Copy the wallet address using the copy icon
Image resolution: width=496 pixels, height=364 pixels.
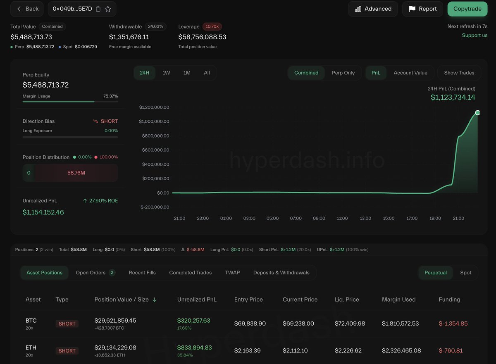(x=98, y=9)
